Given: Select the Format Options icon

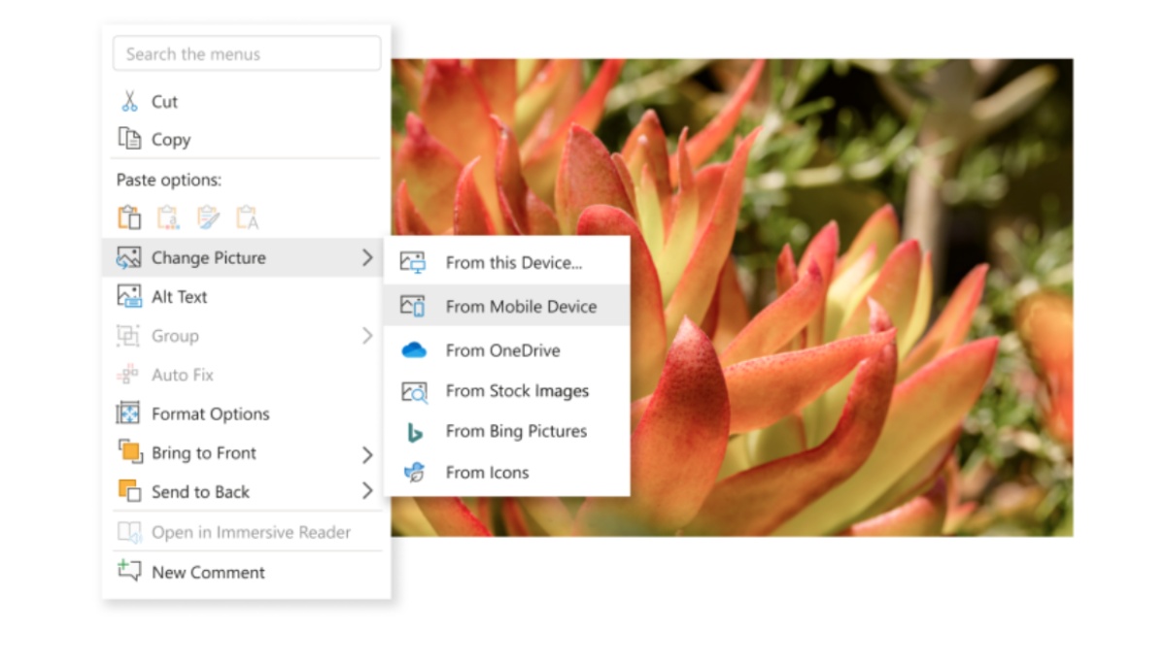Looking at the screenshot, I should click(127, 413).
